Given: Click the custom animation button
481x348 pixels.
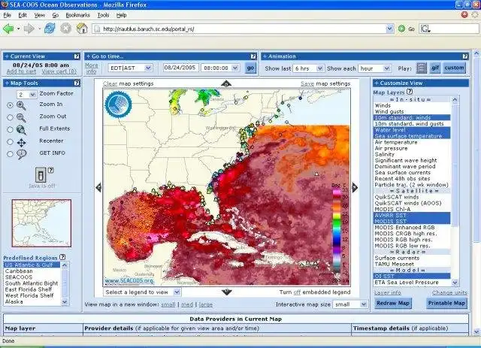Looking at the screenshot, I should tap(454, 68).
